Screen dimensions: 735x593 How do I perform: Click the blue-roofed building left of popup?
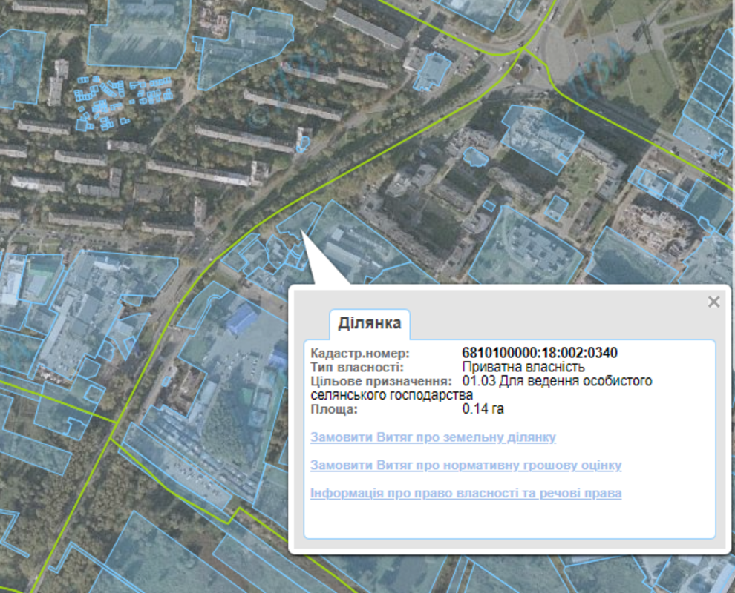click(241, 320)
